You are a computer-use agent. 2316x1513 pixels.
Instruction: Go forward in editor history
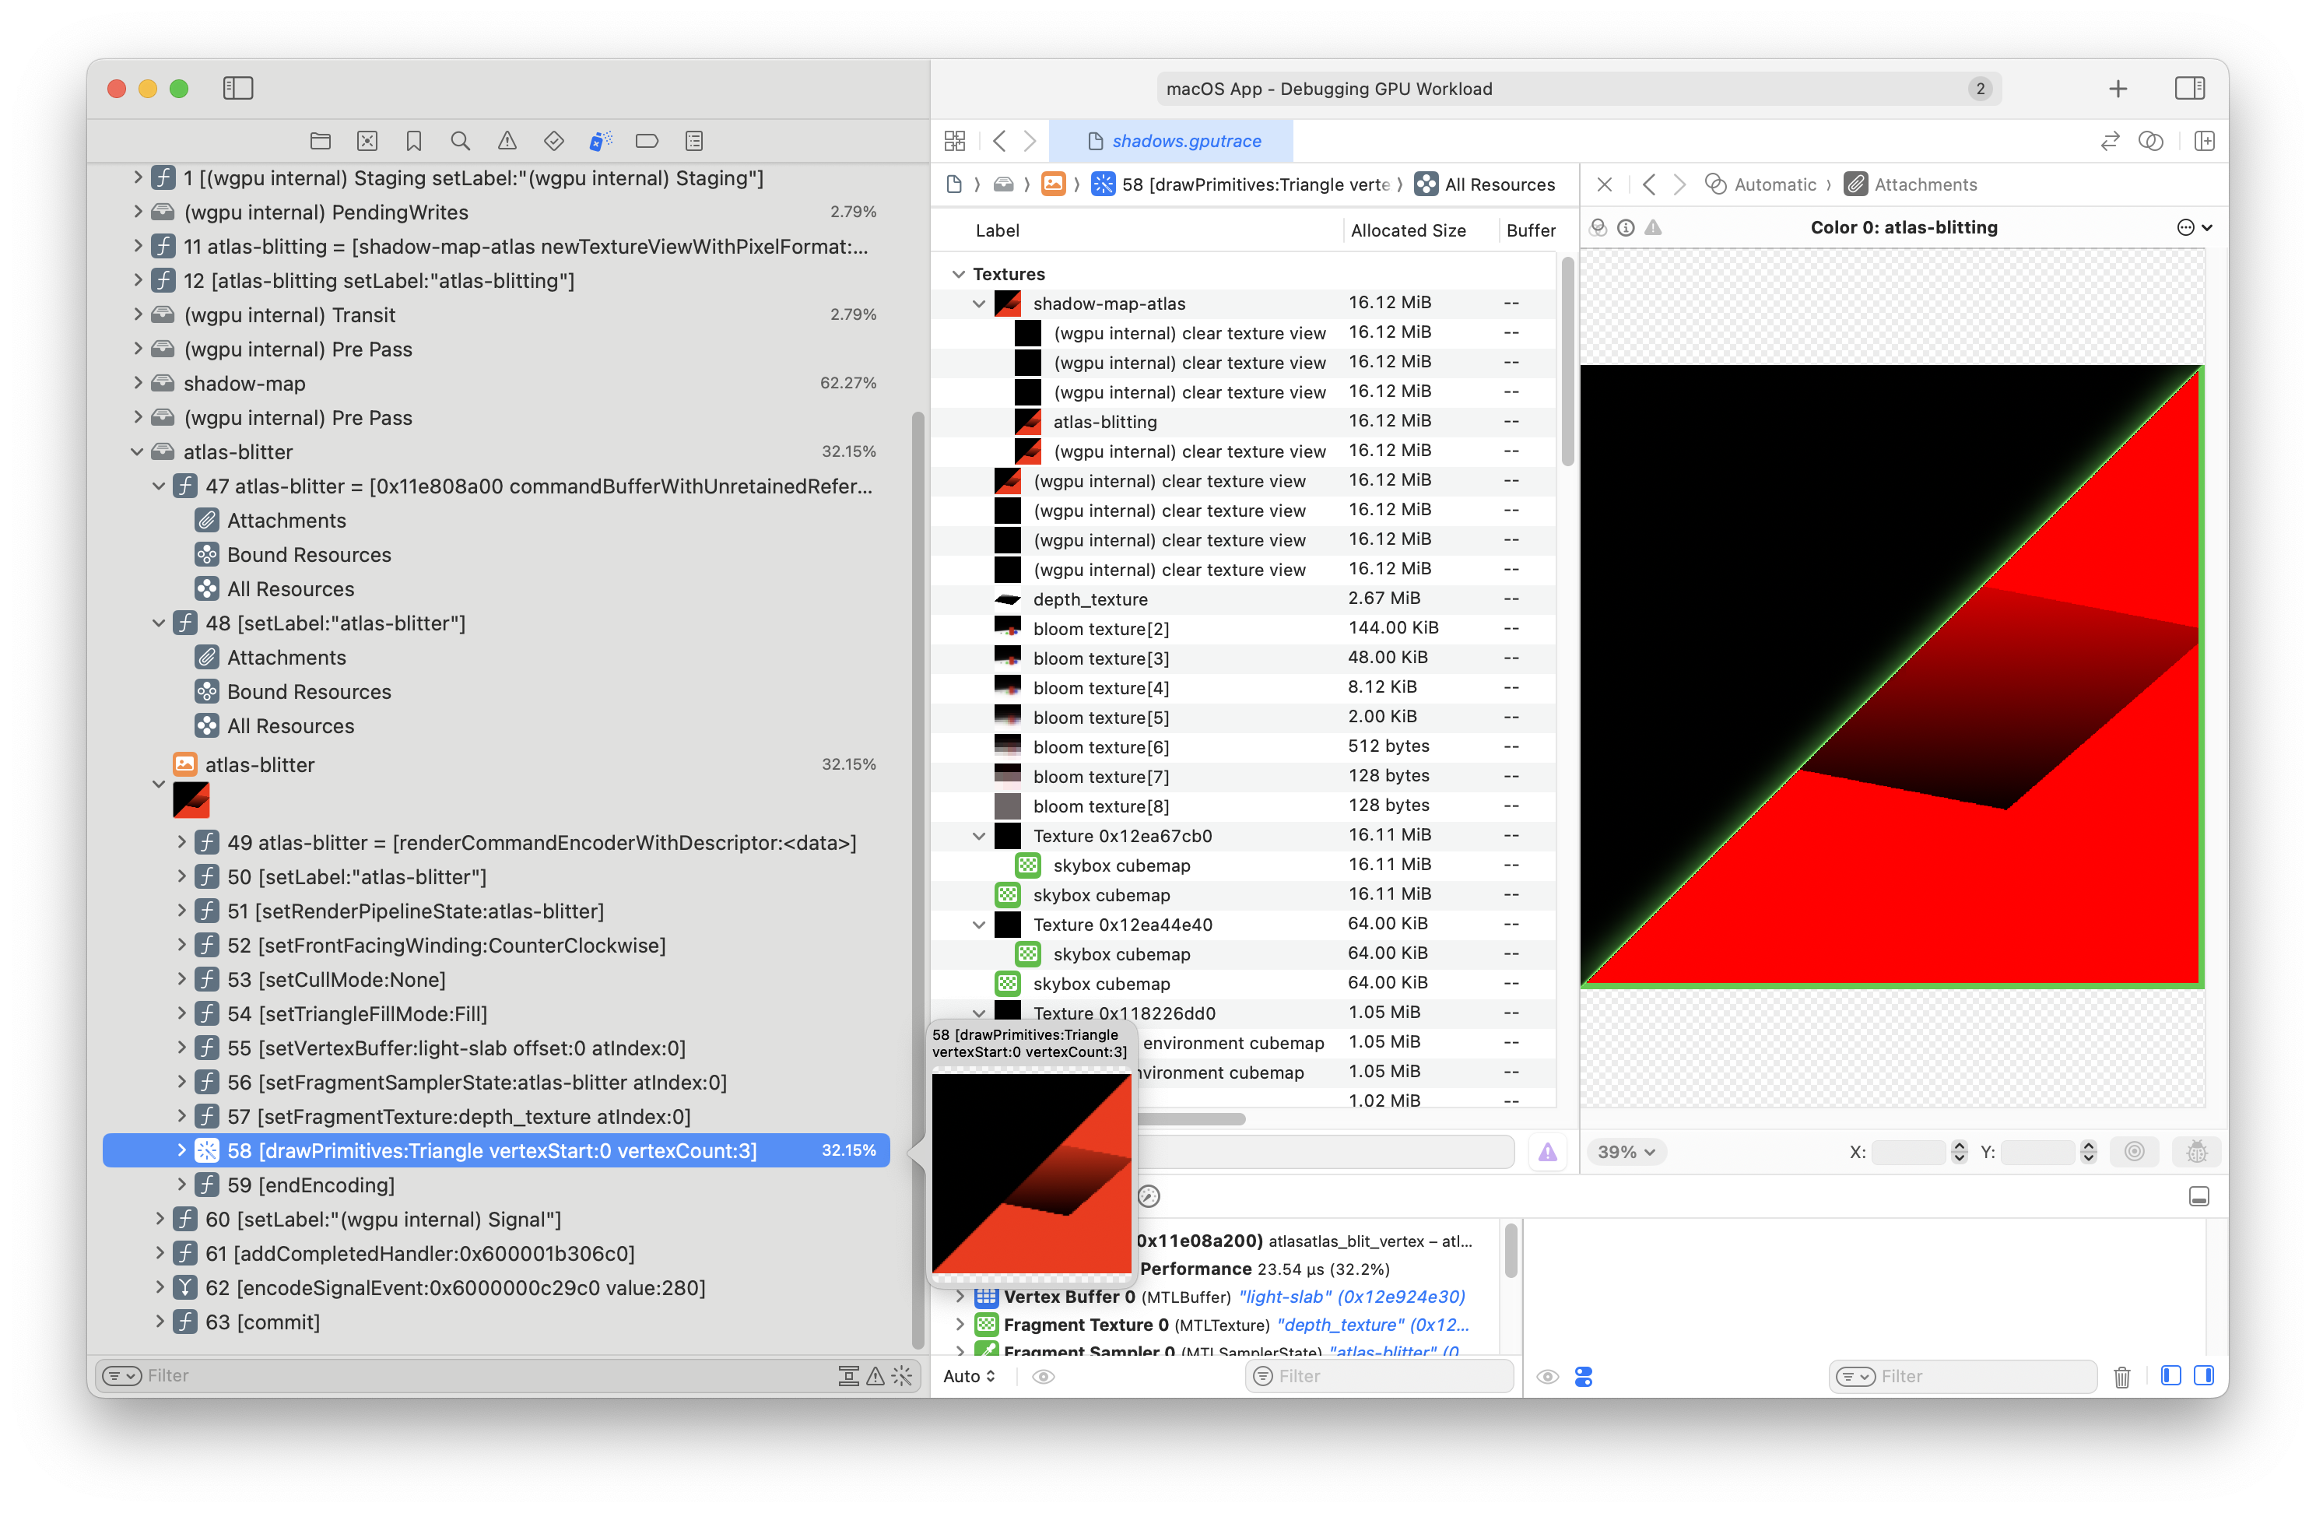(x=1030, y=141)
